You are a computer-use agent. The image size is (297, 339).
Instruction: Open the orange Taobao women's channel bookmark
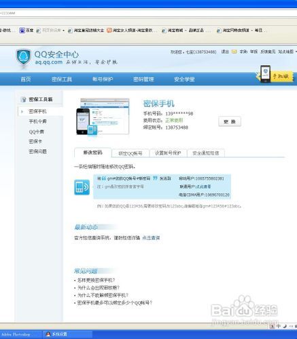(109, 31)
